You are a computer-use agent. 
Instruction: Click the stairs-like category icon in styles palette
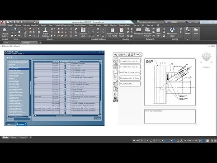[115, 88]
